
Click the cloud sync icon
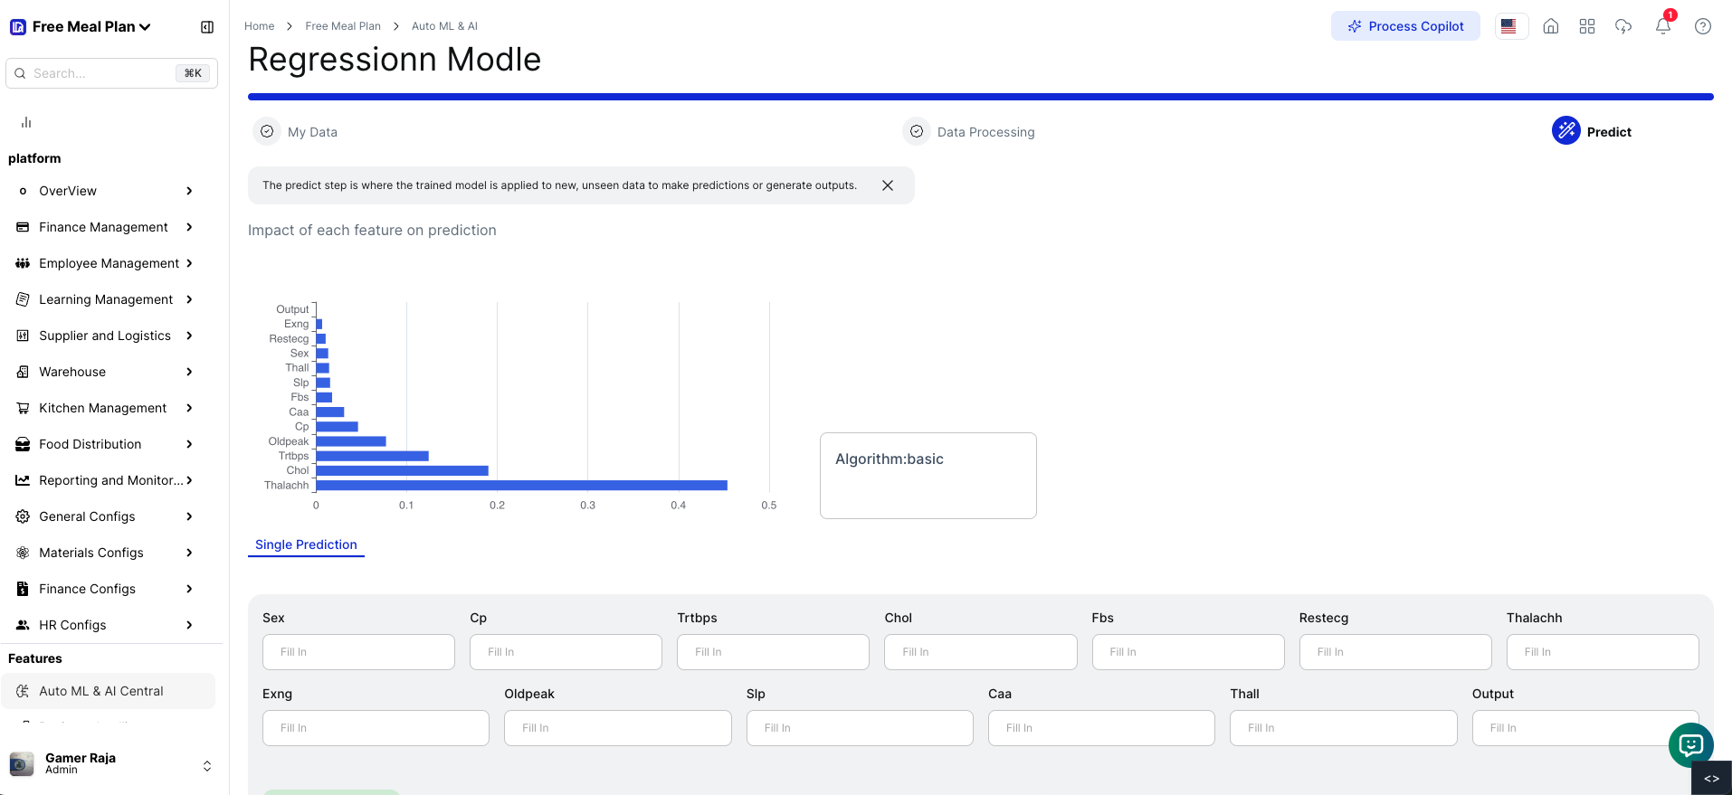[x=1623, y=26]
